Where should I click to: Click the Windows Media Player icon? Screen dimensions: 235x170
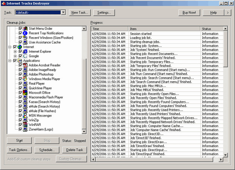pyautogui.click(x=25, y=79)
